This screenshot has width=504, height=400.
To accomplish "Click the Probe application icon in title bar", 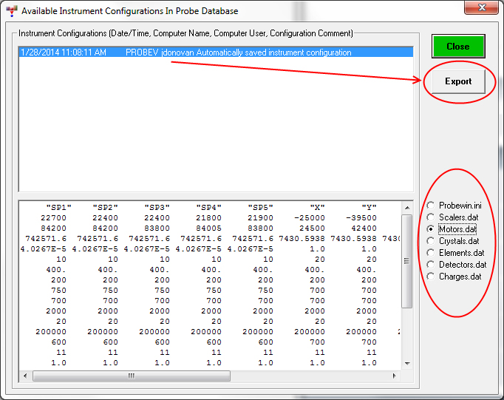I will tap(11, 11).
